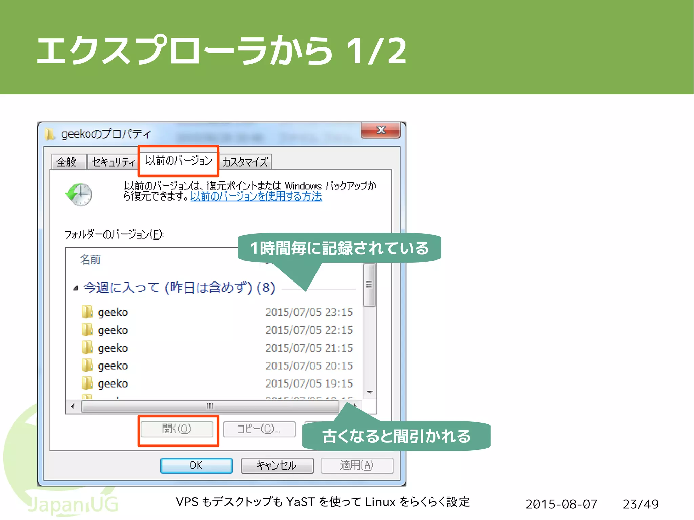Click the 適用(A) button
Image resolution: width=694 pixels, height=520 pixels.
(357, 465)
